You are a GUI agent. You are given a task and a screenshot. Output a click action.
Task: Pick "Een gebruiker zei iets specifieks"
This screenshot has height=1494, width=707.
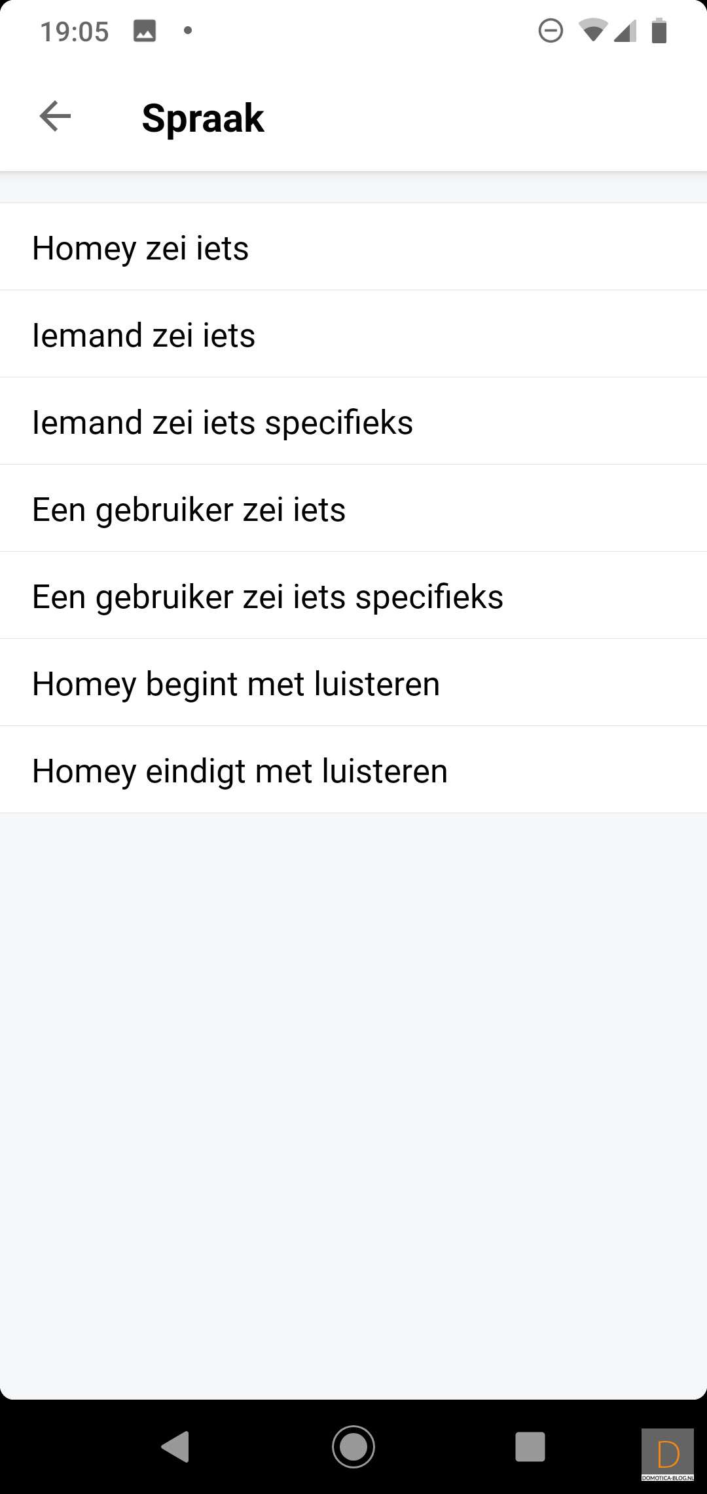click(353, 596)
